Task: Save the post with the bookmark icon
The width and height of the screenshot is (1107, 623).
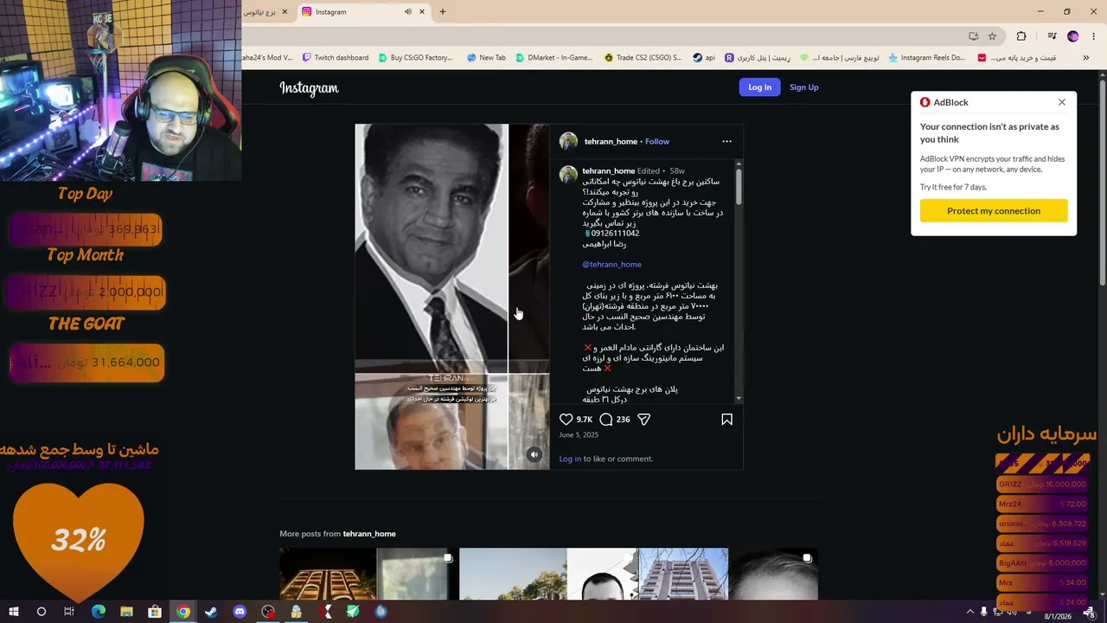Action: click(x=726, y=420)
